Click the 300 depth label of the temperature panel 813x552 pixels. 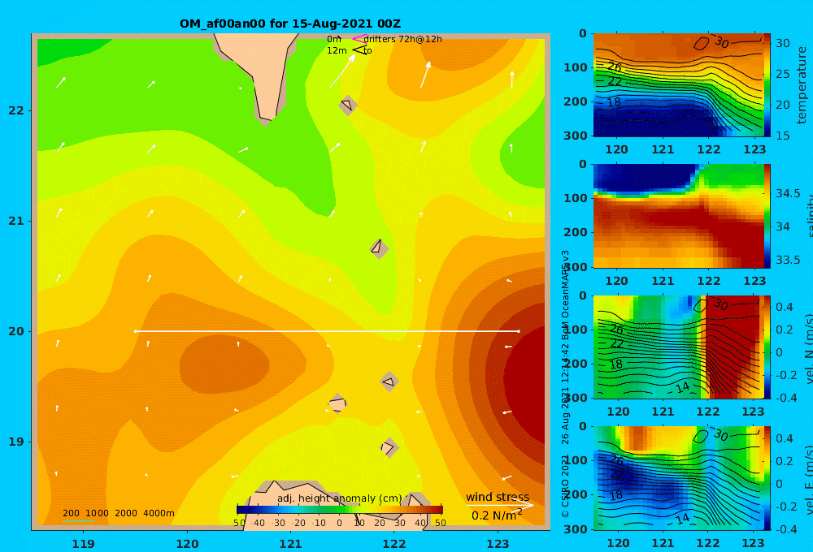coord(576,136)
